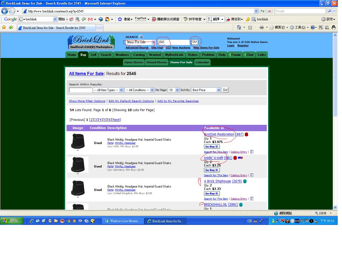Click the 'CH' language bar indicator
This screenshot has width=342, height=256.
click(249, 221)
